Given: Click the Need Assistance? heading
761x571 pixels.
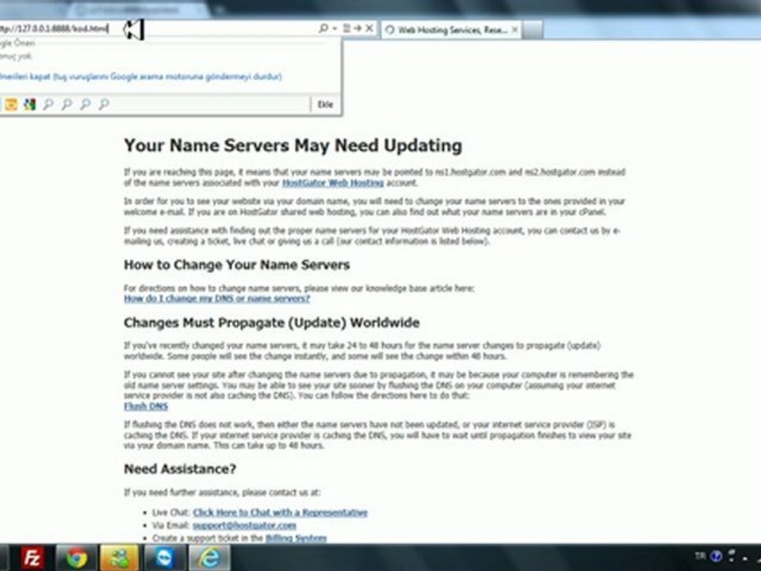Looking at the screenshot, I should tap(180, 469).
